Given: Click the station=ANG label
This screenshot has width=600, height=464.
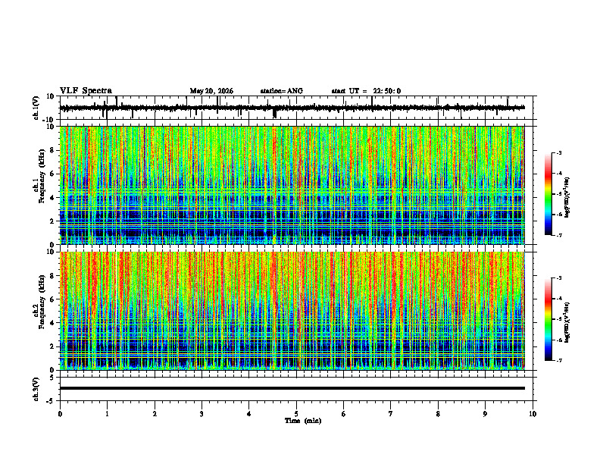Looking at the screenshot, I should click(282, 91).
